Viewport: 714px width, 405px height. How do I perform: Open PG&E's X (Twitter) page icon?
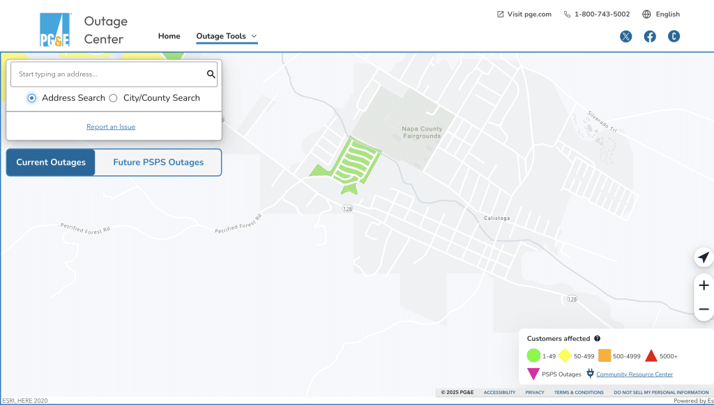point(626,37)
